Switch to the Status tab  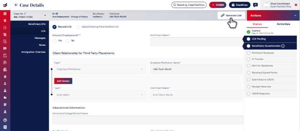(x=257, y=24)
